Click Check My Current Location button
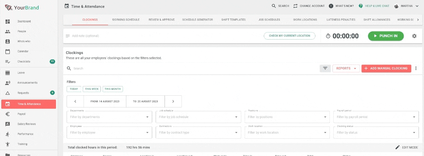 [x=290, y=36]
